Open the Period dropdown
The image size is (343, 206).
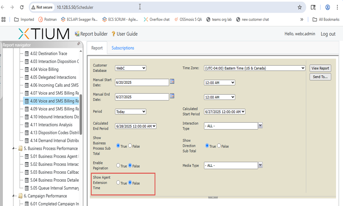click(131, 112)
